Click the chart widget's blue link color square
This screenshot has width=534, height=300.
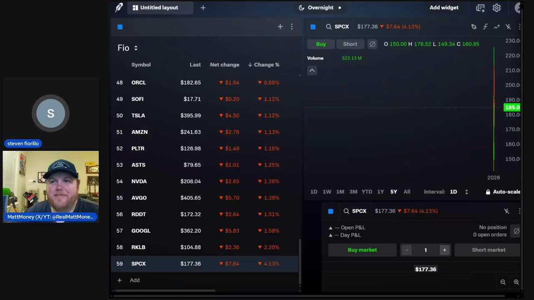point(313,27)
